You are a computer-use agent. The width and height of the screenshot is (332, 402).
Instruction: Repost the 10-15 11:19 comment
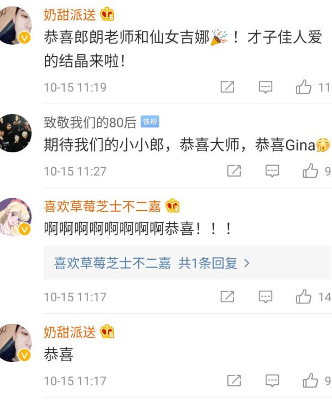tap(227, 87)
